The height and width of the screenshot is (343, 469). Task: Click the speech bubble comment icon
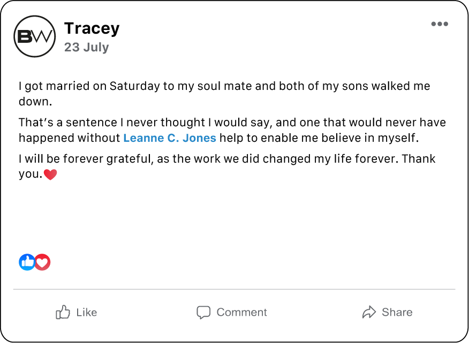click(203, 312)
